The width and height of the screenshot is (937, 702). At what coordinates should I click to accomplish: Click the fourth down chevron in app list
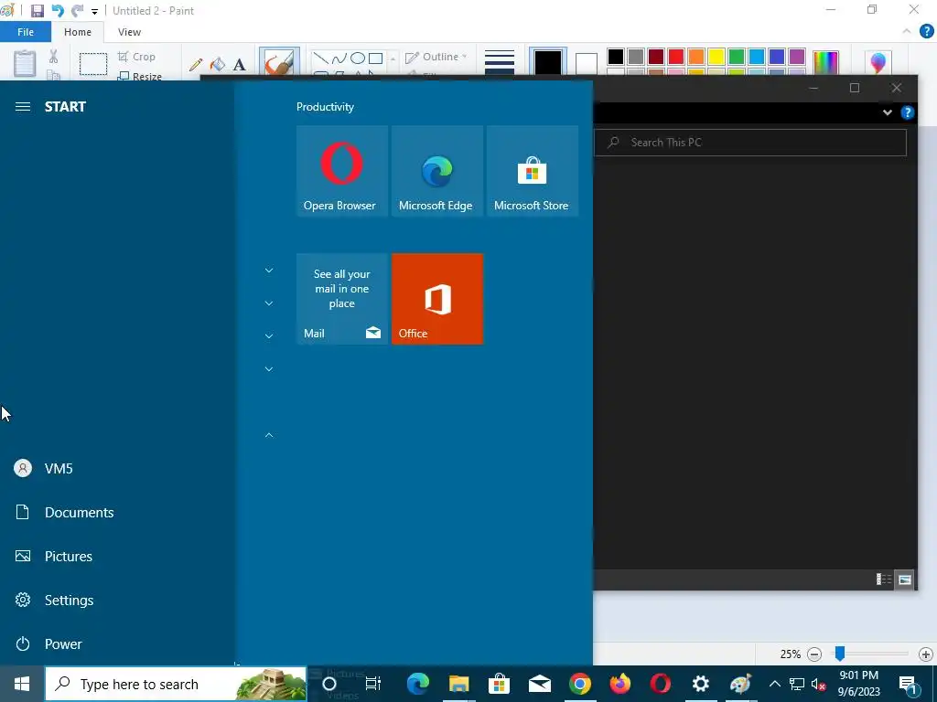coord(269,369)
